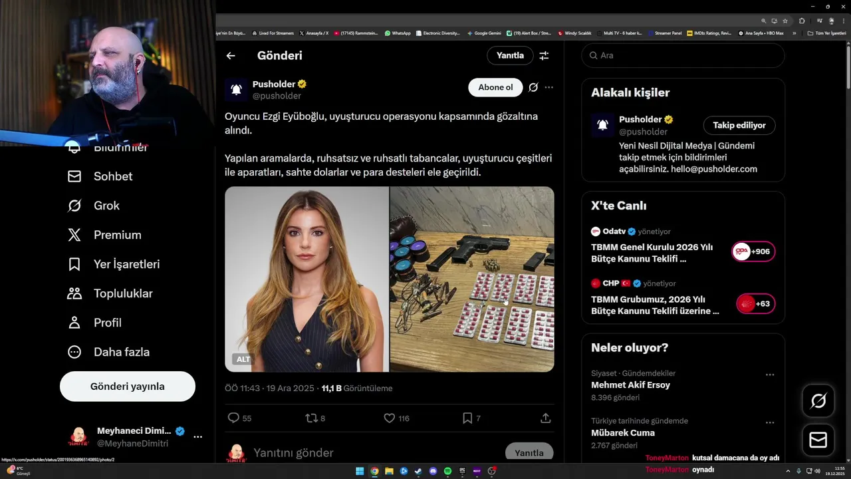This screenshot has height=479, width=851.
Task: Open Profil in the sidebar
Action: (x=94, y=323)
